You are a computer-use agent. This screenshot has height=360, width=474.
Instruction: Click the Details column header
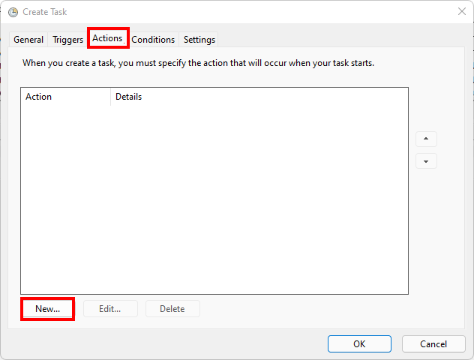coord(128,97)
